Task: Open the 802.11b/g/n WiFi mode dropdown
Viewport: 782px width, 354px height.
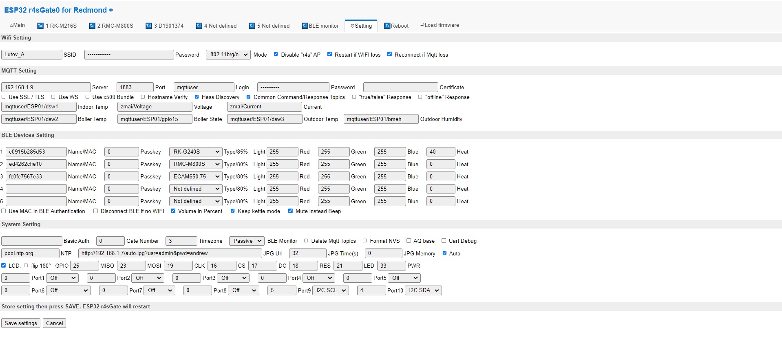Action: click(x=228, y=55)
